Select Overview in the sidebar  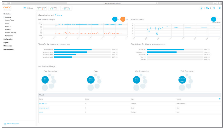[x=8, y=17]
